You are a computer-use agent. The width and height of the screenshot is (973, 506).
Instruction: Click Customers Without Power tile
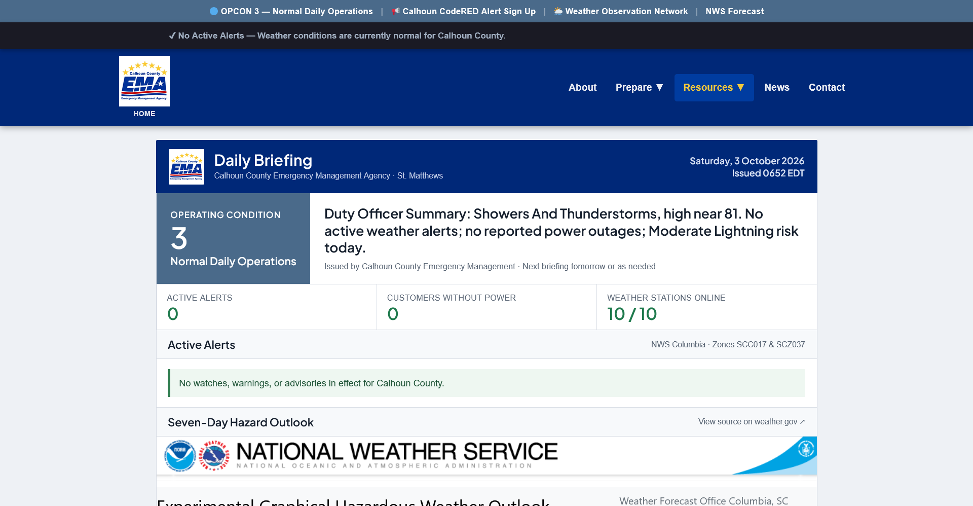[486, 307]
